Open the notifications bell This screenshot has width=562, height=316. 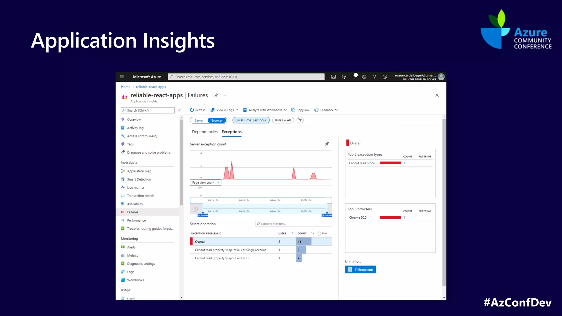click(354, 77)
